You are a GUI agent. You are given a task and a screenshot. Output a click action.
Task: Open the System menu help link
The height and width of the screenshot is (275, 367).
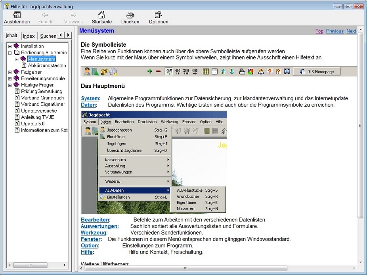click(x=90, y=98)
